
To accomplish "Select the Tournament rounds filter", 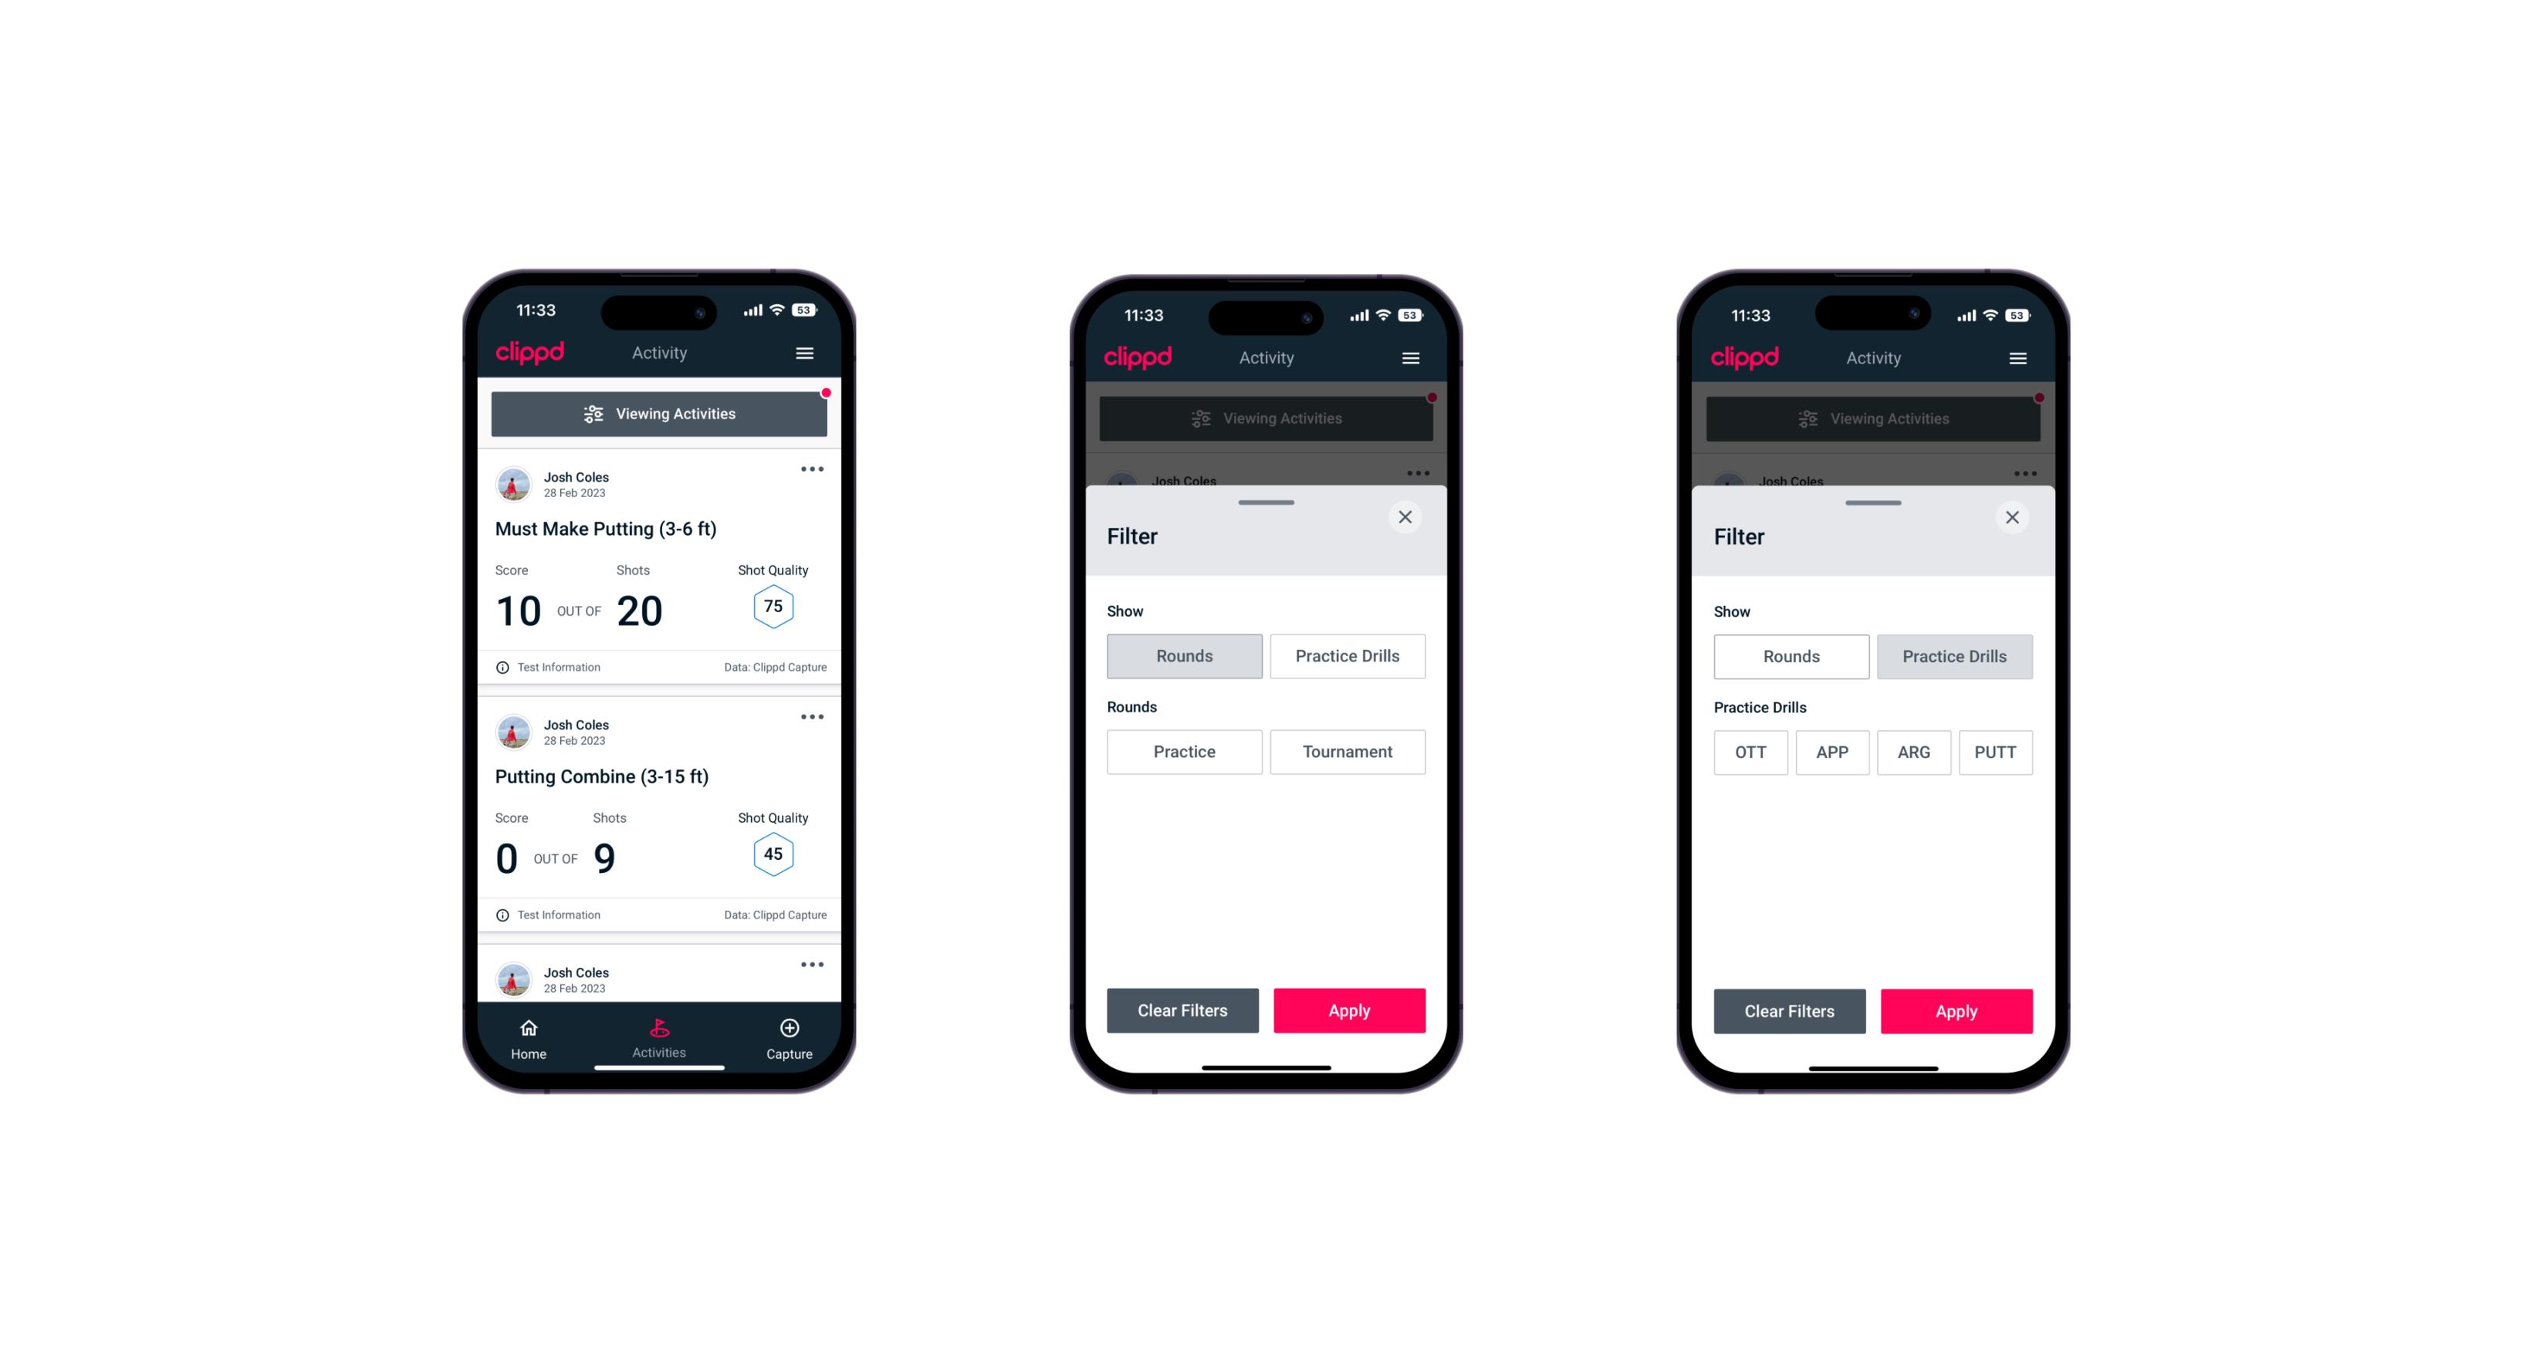I will [x=1343, y=750].
